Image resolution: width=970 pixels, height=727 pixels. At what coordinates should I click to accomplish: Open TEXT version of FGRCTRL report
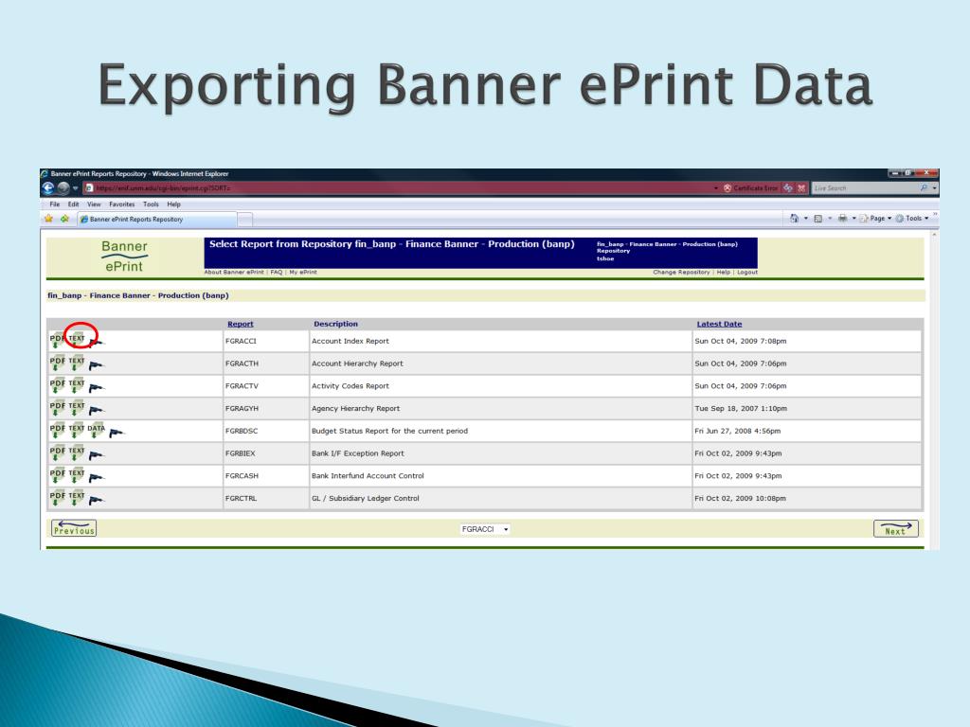pyautogui.click(x=77, y=498)
